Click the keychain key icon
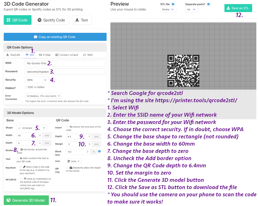258x206 pixels. pos(24,167)
